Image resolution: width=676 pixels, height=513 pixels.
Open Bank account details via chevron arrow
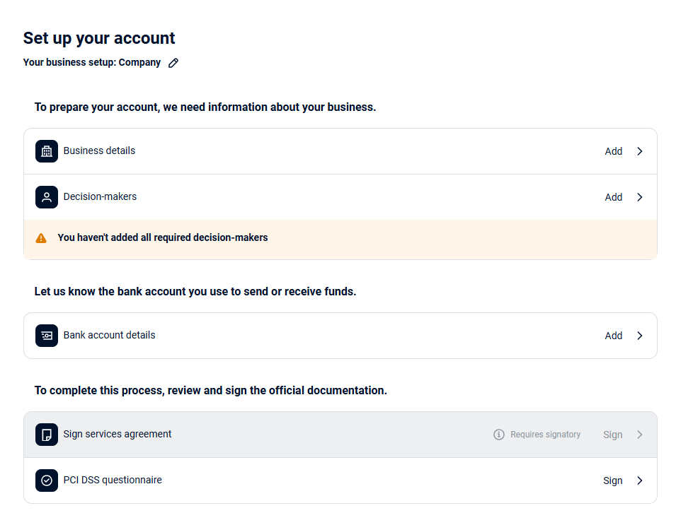pos(639,336)
